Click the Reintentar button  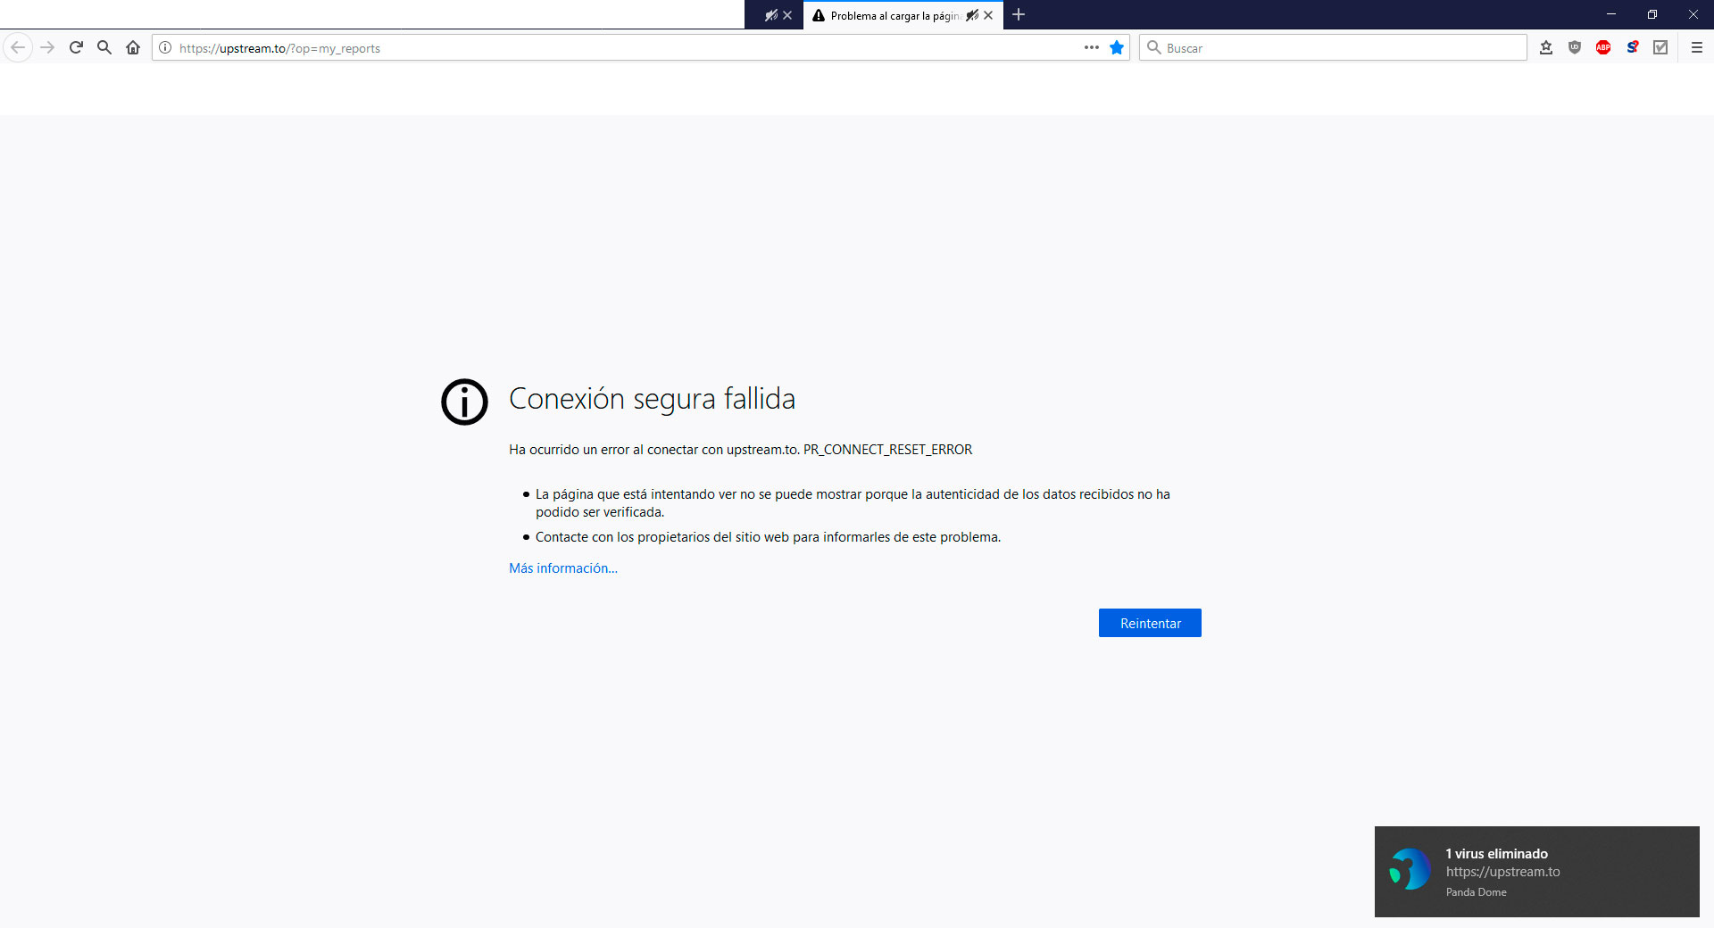[x=1150, y=623]
